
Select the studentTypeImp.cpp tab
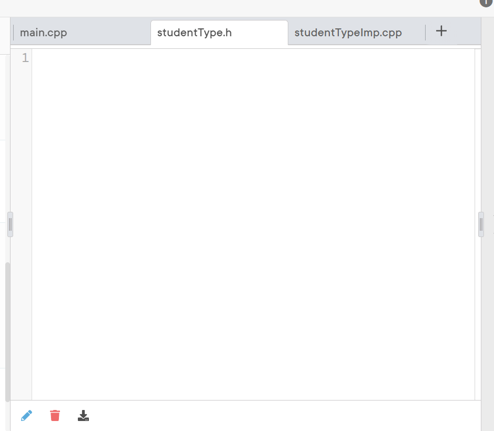coord(349,32)
